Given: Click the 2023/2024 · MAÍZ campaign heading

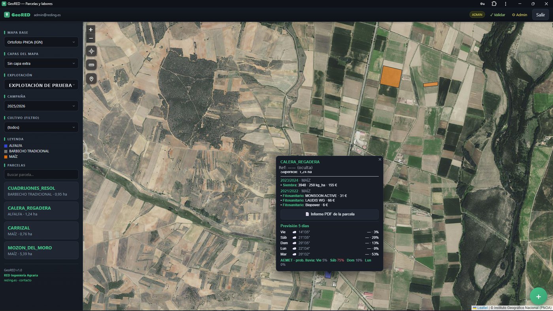Looking at the screenshot, I should pos(295,180).
